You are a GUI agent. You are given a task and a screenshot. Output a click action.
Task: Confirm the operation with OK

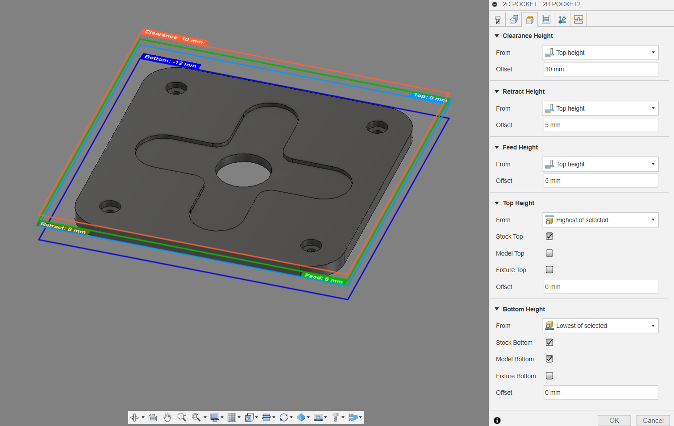click(x=614, y=421)
